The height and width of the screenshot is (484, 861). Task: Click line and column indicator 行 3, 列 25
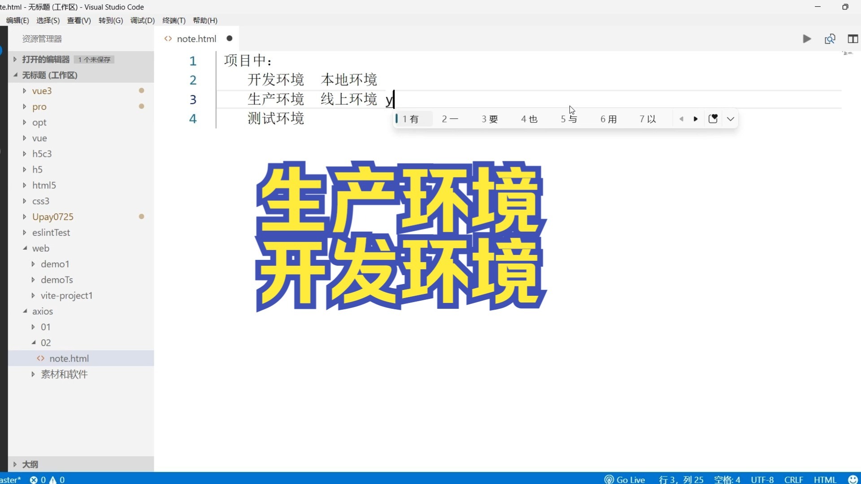pyautogui.click(x=681, y=480)
